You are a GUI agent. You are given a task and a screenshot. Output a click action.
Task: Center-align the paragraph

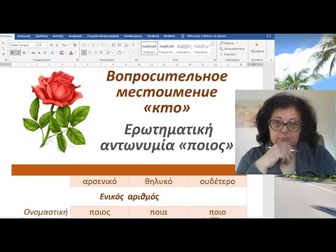coord(90,52)
